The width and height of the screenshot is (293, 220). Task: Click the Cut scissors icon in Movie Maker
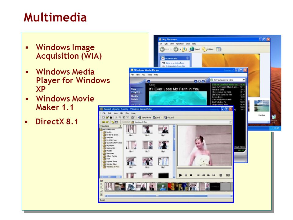pos(116,117)
